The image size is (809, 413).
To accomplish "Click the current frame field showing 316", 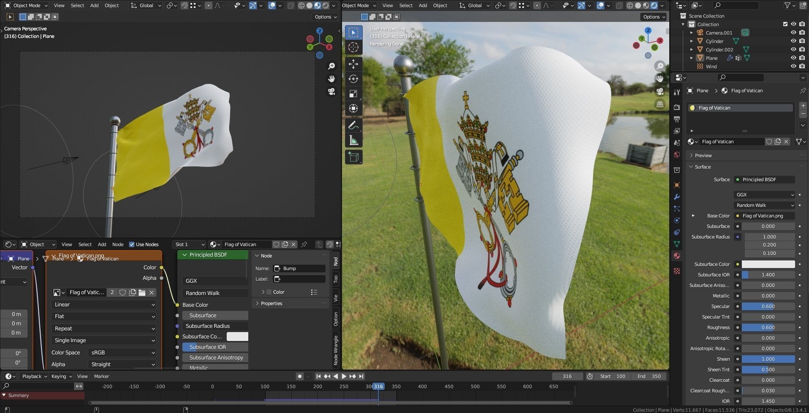I will 567,376.
